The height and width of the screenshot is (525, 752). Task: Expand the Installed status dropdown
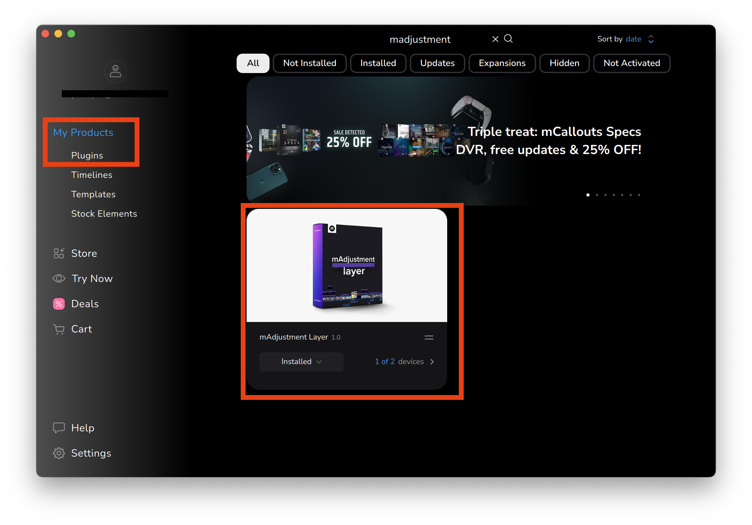pyautogui.click(x=301, y=361)
